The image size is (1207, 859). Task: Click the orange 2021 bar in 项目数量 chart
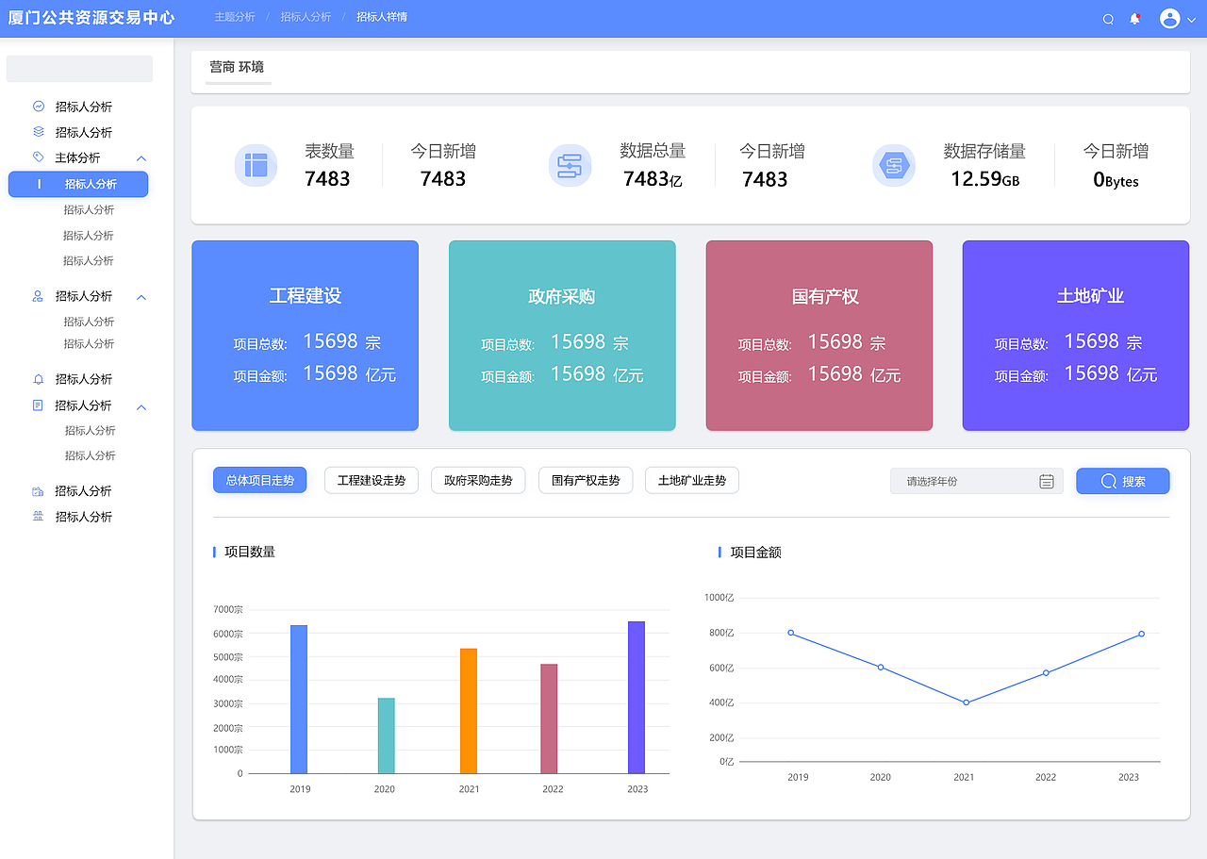[x=469, y=711]
